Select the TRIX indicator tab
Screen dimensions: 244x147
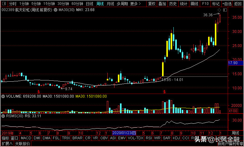[x=66, y=138]
